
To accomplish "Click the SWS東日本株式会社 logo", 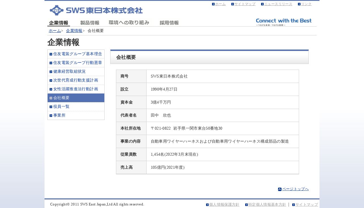I will click(x=96, y=10).
